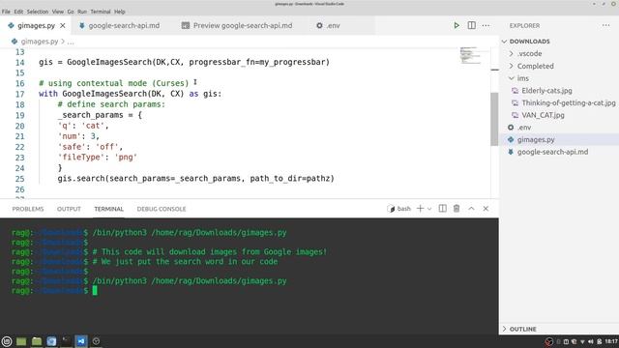
Task: Open editor More Actions ellipsis menu
Action: [486, 25]
